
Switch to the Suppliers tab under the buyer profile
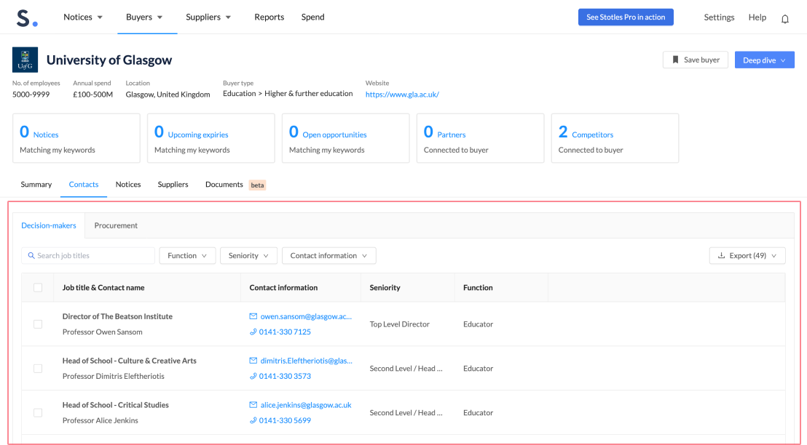pyautogui.click(x=173, y=185)
